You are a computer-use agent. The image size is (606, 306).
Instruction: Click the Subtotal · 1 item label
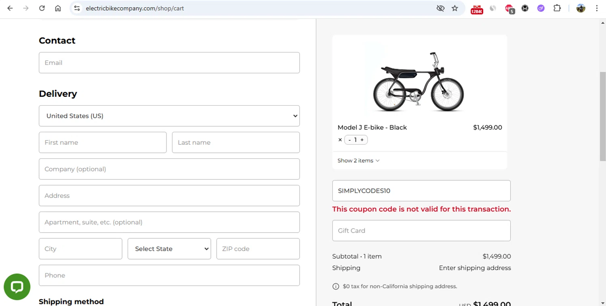click(357, 256)
